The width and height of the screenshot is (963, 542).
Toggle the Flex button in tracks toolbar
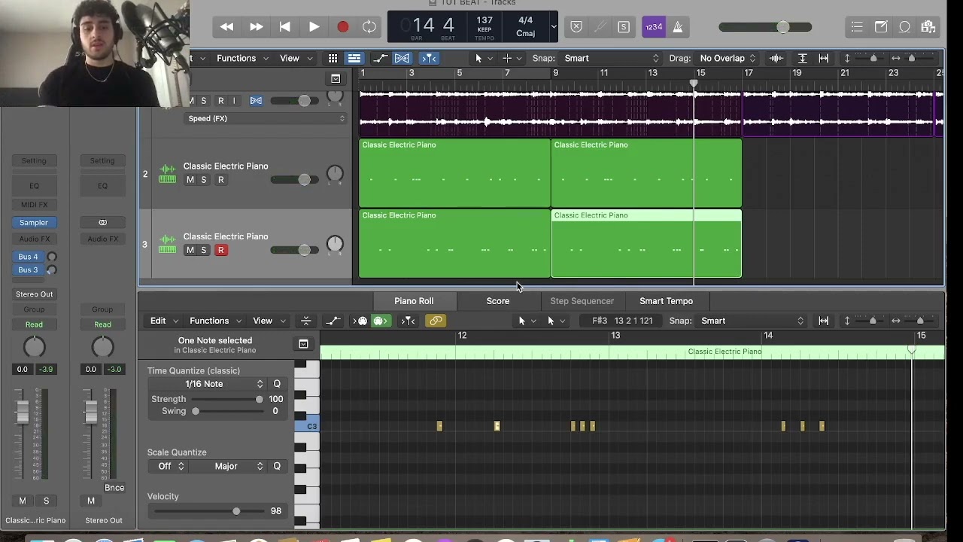403,58
